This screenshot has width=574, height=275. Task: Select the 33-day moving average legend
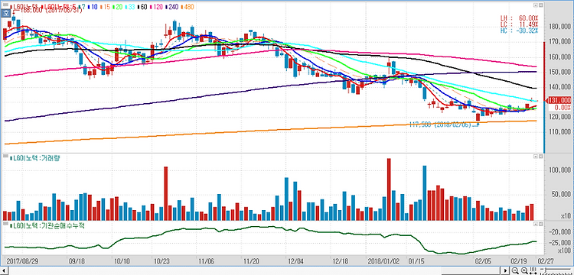click(130, 7)
